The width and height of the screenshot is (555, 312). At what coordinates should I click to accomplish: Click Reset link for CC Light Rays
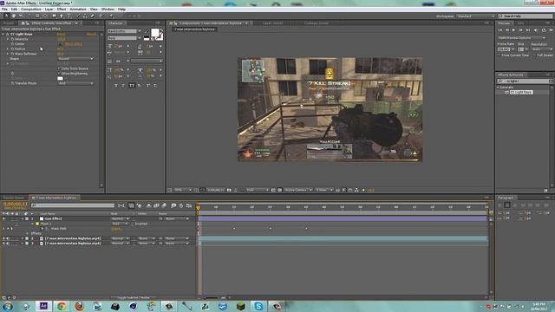pos(61,35)
